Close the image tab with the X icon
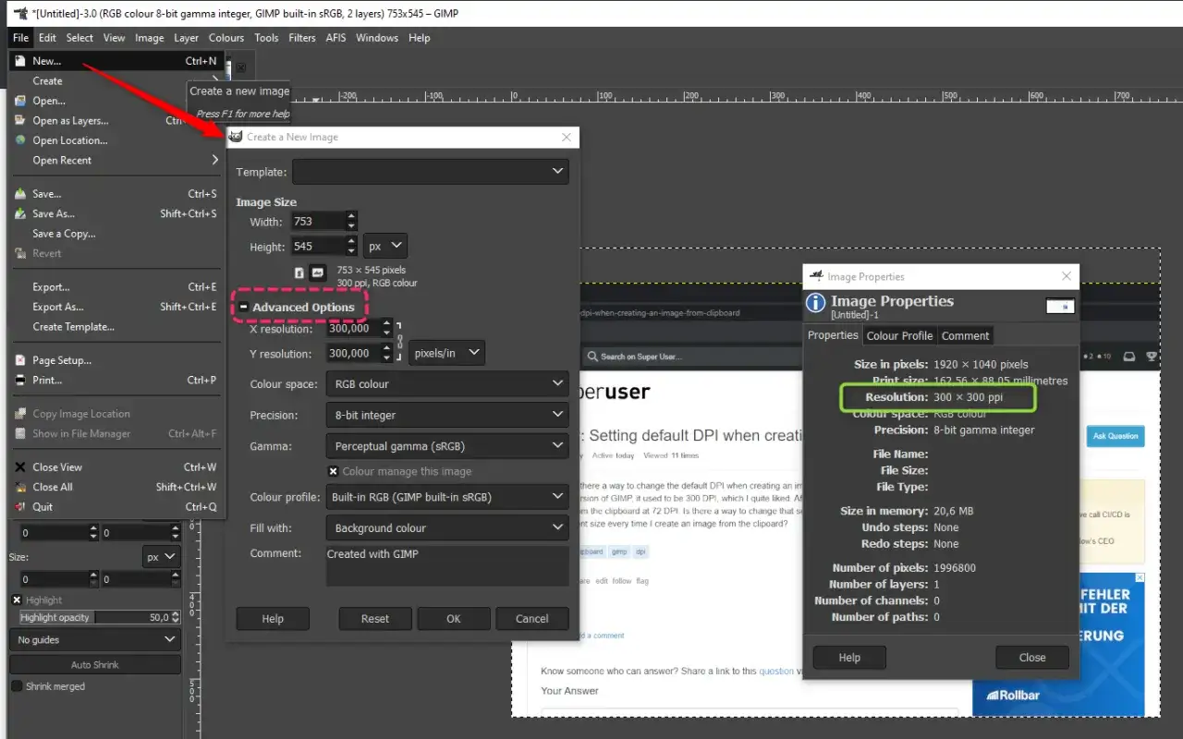1183x739 pixels. [240, 67]
